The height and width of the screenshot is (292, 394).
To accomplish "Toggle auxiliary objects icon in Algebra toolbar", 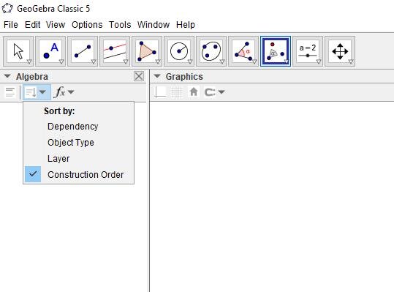I will pyautogui.click(x=10, y=92).
